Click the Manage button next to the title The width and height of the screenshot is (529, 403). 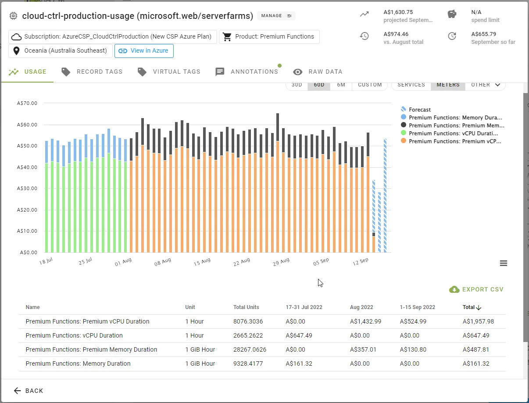coord(276,16)
